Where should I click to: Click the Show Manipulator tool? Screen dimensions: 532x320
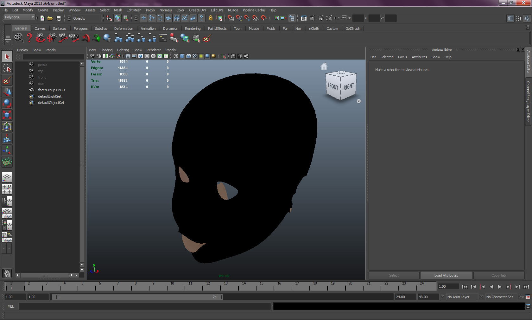tap(7, 150)
